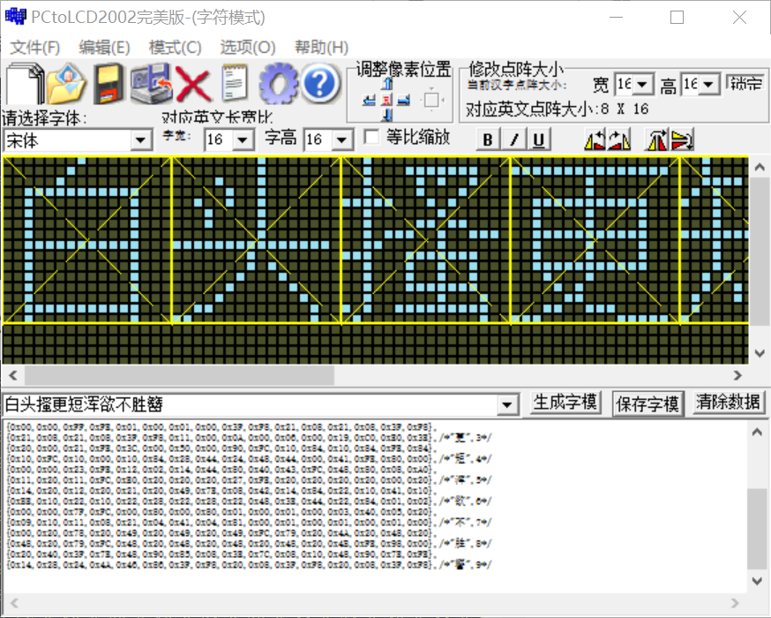Open the 模式(C) menu
This screenshot has height=618, width=771.
click(x=174, y=47)
